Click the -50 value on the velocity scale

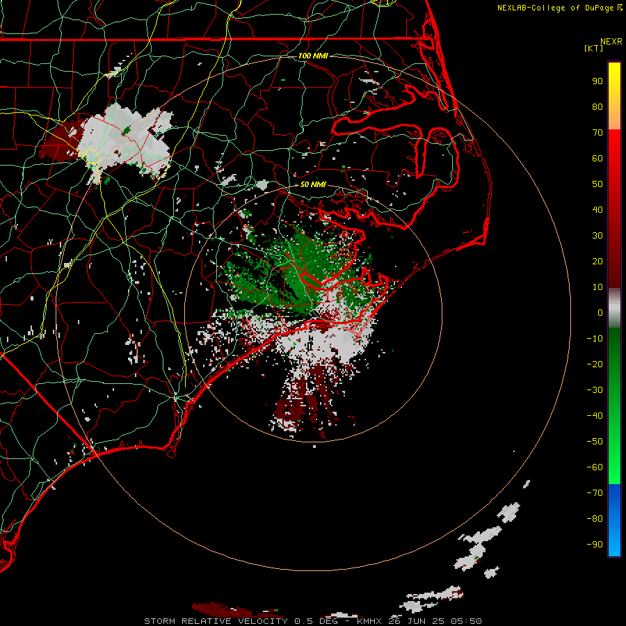[x=595, y=442]
